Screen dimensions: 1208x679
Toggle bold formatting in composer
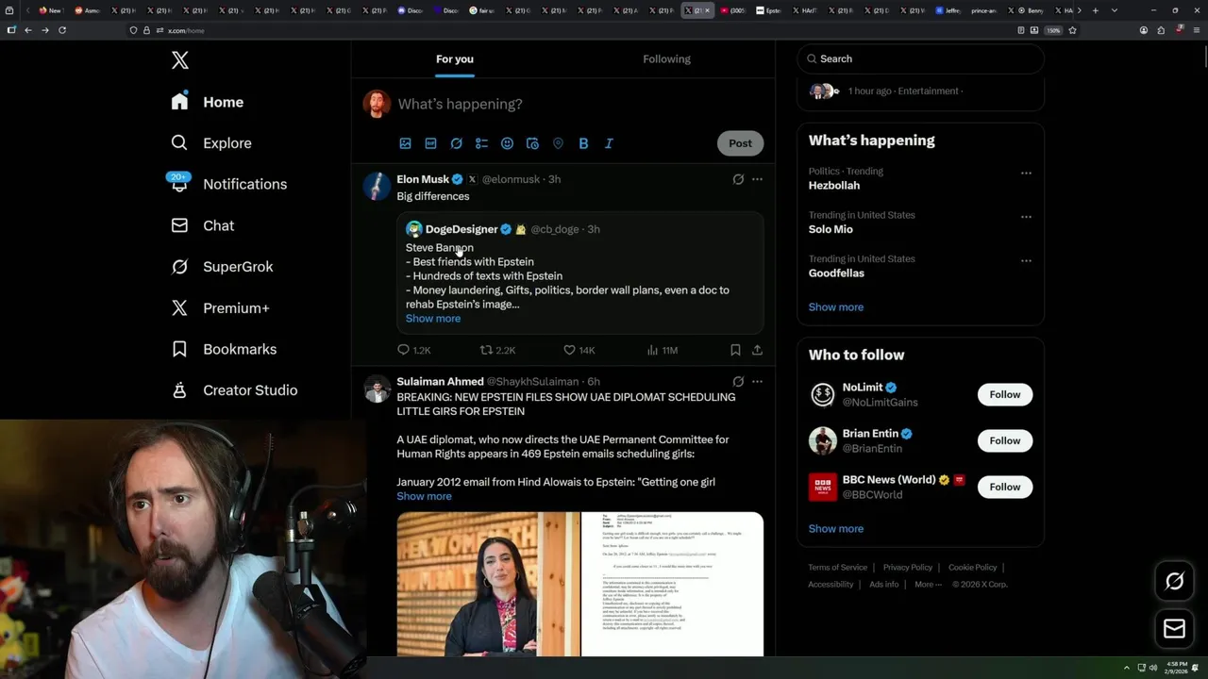[x=583, y=143]
